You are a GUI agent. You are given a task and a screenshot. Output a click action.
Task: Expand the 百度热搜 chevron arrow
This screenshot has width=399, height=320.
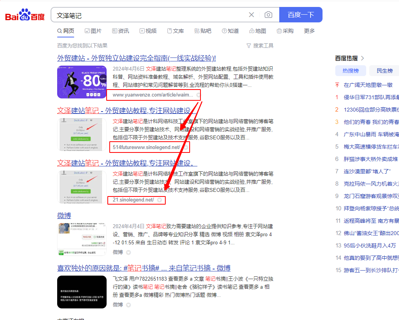(x=363, y=58)
